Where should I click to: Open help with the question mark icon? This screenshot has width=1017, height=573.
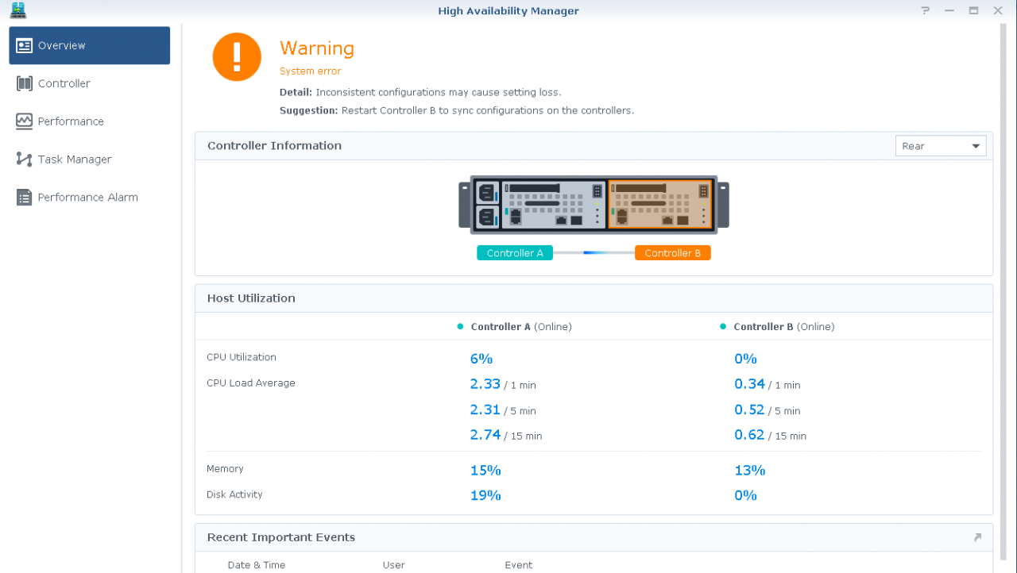click(925, 11)
